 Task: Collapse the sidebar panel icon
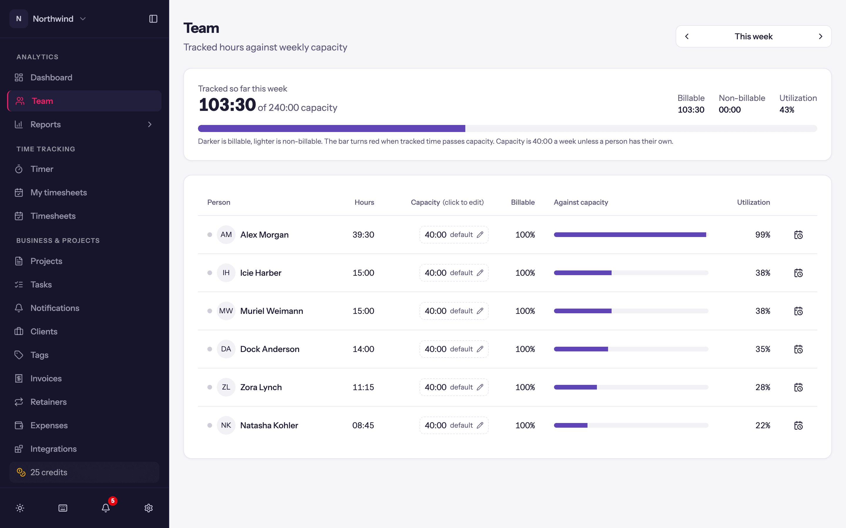[153, 19]
